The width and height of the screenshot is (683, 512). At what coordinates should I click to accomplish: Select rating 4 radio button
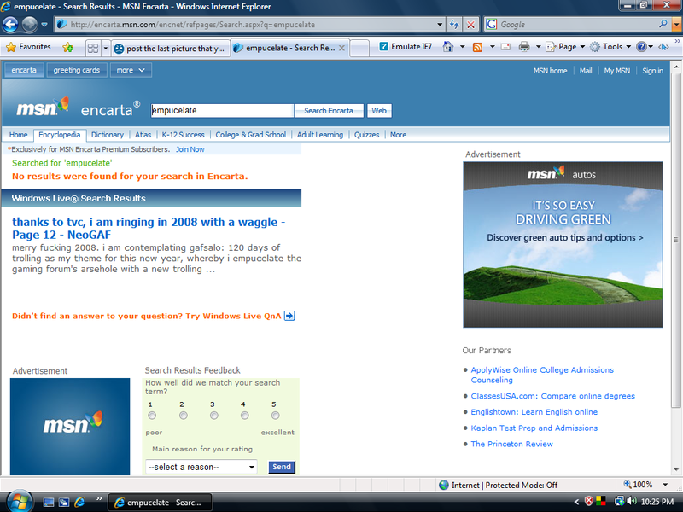point(244,416)
